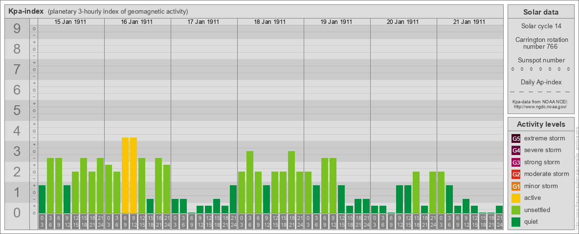Click the G4 severe storm legend icon
This screenshot has height=234, width=579.
click(516, 151)
